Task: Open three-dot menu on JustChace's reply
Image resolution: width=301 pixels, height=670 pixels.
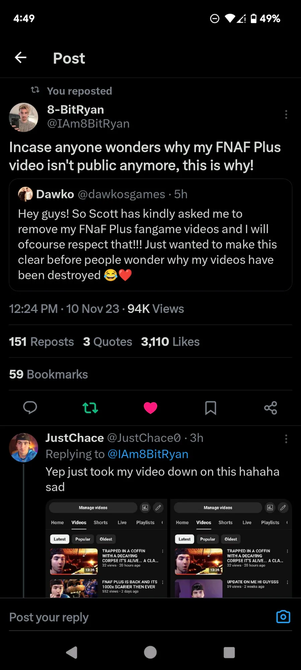Action: pyautogui.click(x=286, y=439)
